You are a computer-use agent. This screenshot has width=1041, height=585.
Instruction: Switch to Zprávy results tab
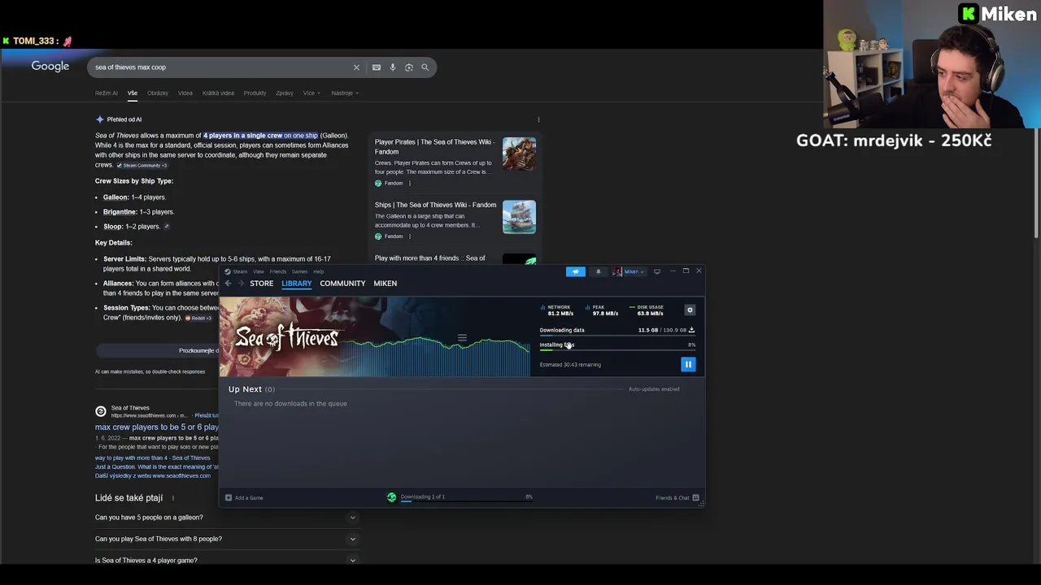285,93
